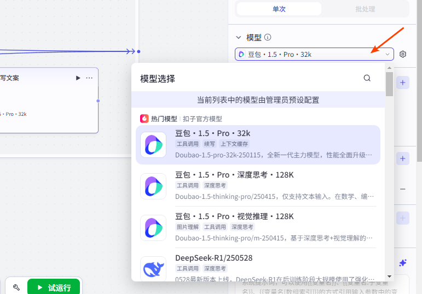Click the 写文案 node output port dot
The width and height of the screenshot is (422, 294).
coord(98,101)
